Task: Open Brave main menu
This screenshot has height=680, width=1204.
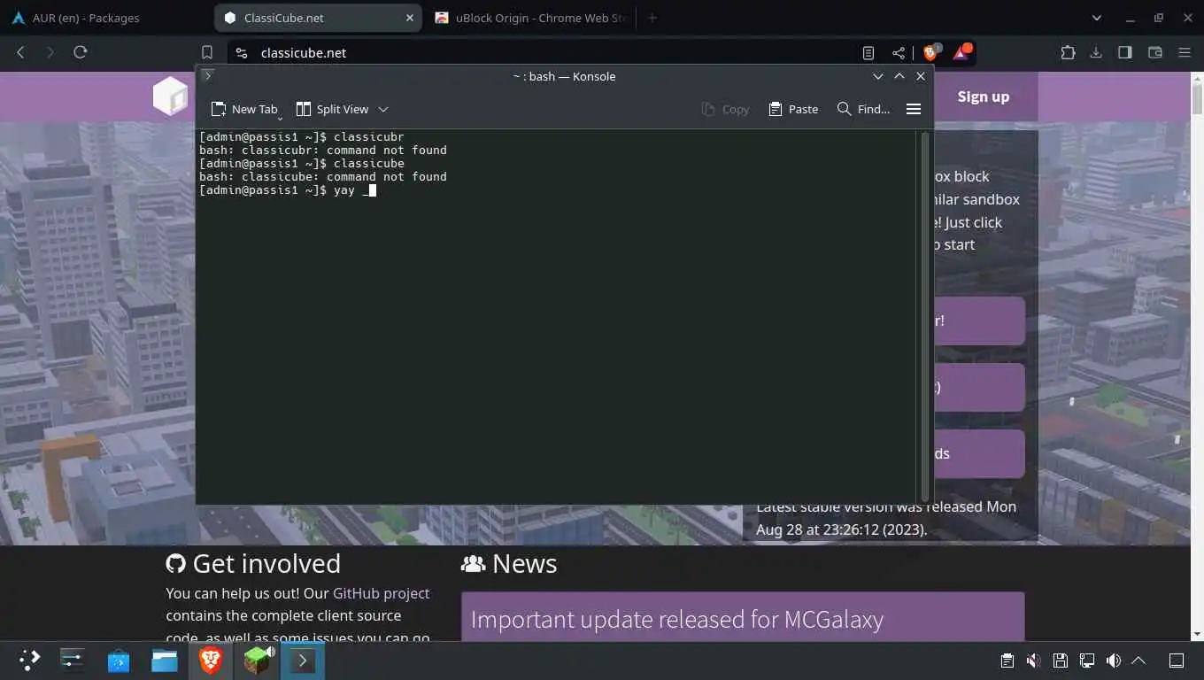Action: (1185, 52)
